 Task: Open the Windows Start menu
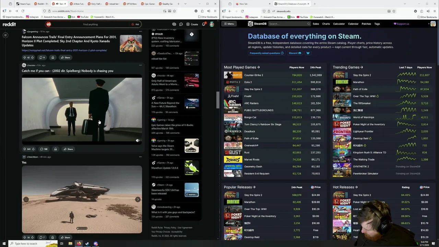pos(5,244)
